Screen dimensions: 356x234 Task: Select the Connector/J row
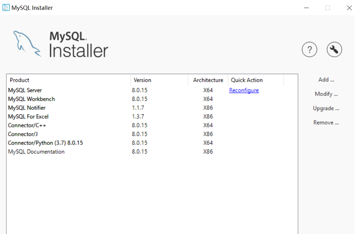tap(152, 134)
